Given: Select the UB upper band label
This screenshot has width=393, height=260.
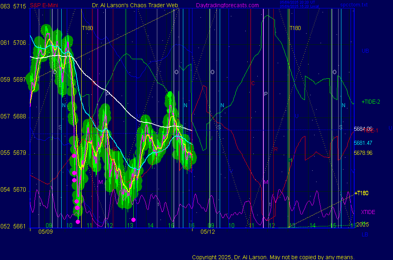Looking at the screenshot, I should coord(365,51).
